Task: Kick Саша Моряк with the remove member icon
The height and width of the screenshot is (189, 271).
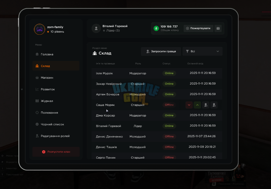Action: pyautogui.click(x=206, y=105)
